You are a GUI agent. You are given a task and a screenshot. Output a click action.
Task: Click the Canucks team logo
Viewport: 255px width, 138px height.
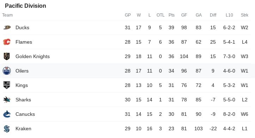pos(7,114)
